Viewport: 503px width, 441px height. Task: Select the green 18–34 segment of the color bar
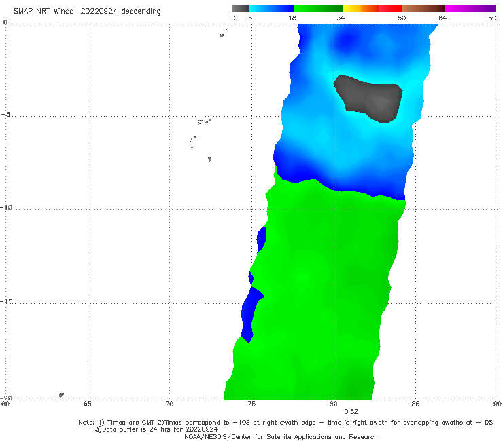point(318,8)
